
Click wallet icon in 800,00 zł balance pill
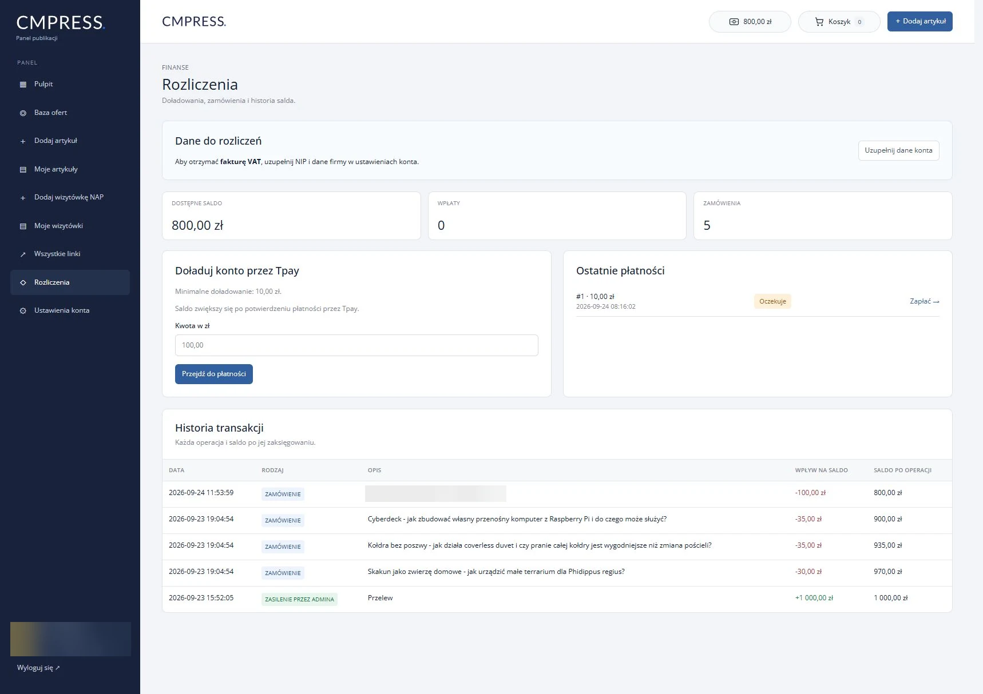[734, 22]
